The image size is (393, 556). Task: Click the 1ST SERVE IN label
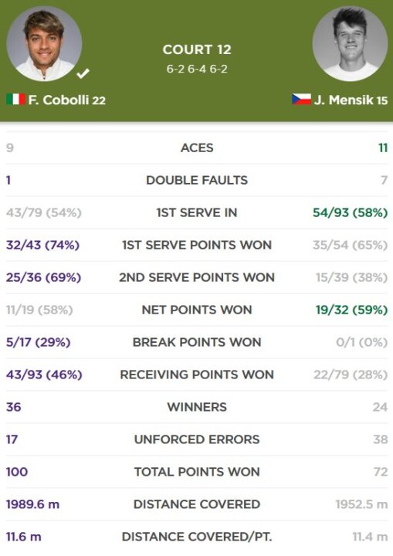point(197,212)
